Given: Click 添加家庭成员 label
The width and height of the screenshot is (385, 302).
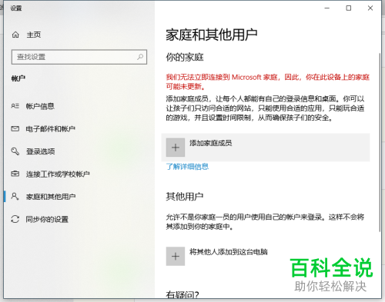Looking at the screenshot, I should pos(211,143).
